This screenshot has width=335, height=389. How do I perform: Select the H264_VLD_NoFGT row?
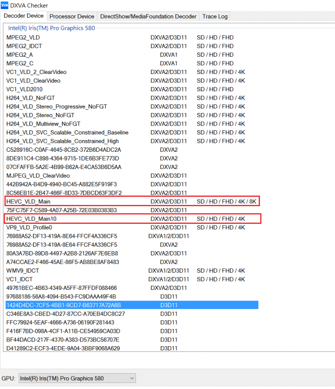coord(132,98)
